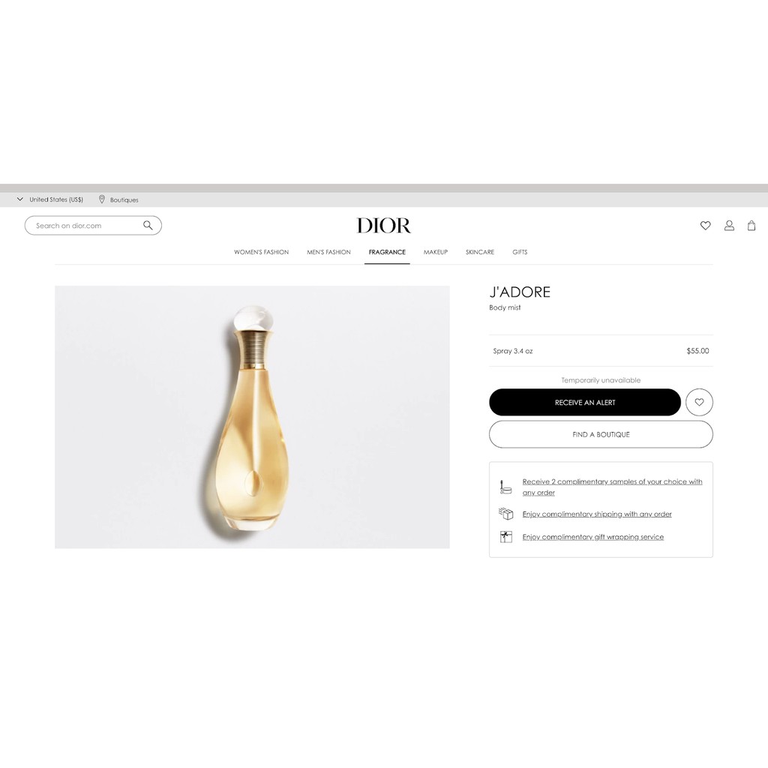
Task: Open complimentary shipping with any order link
Action: click(597, 514)
